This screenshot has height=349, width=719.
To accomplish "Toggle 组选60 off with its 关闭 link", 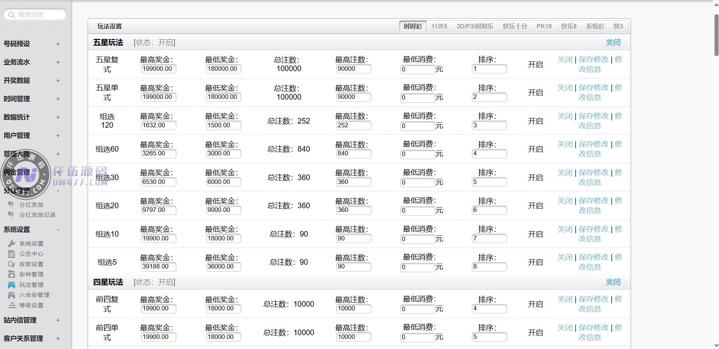I will click(565, 145).
